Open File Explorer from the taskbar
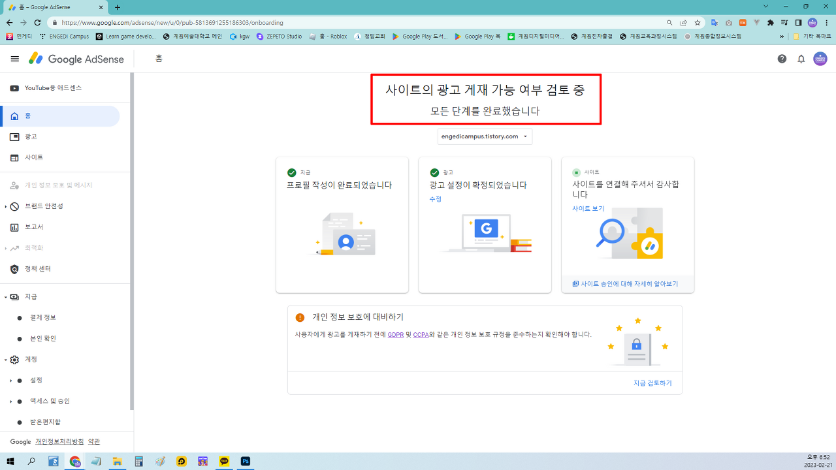This screenshot has height=470, width=836. (118, 462)
